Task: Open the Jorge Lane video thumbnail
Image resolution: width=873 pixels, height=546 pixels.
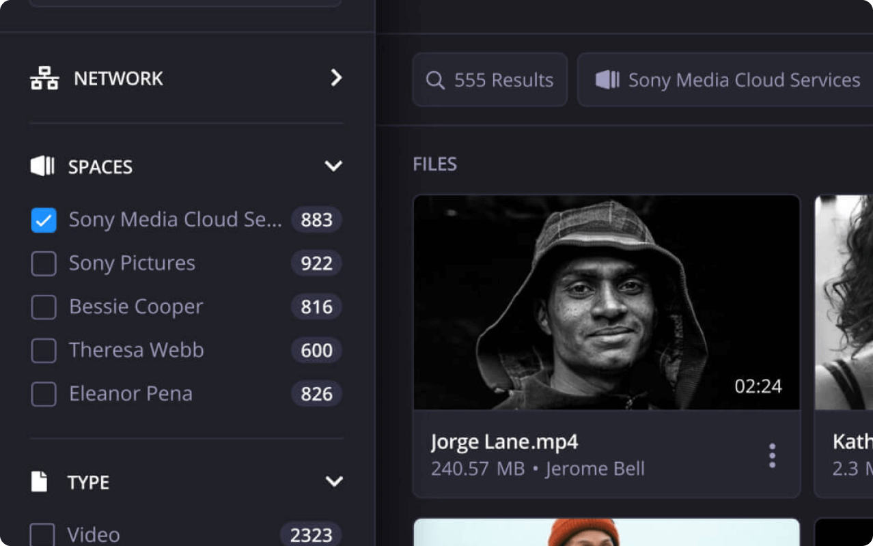Action: coord(606,302)
